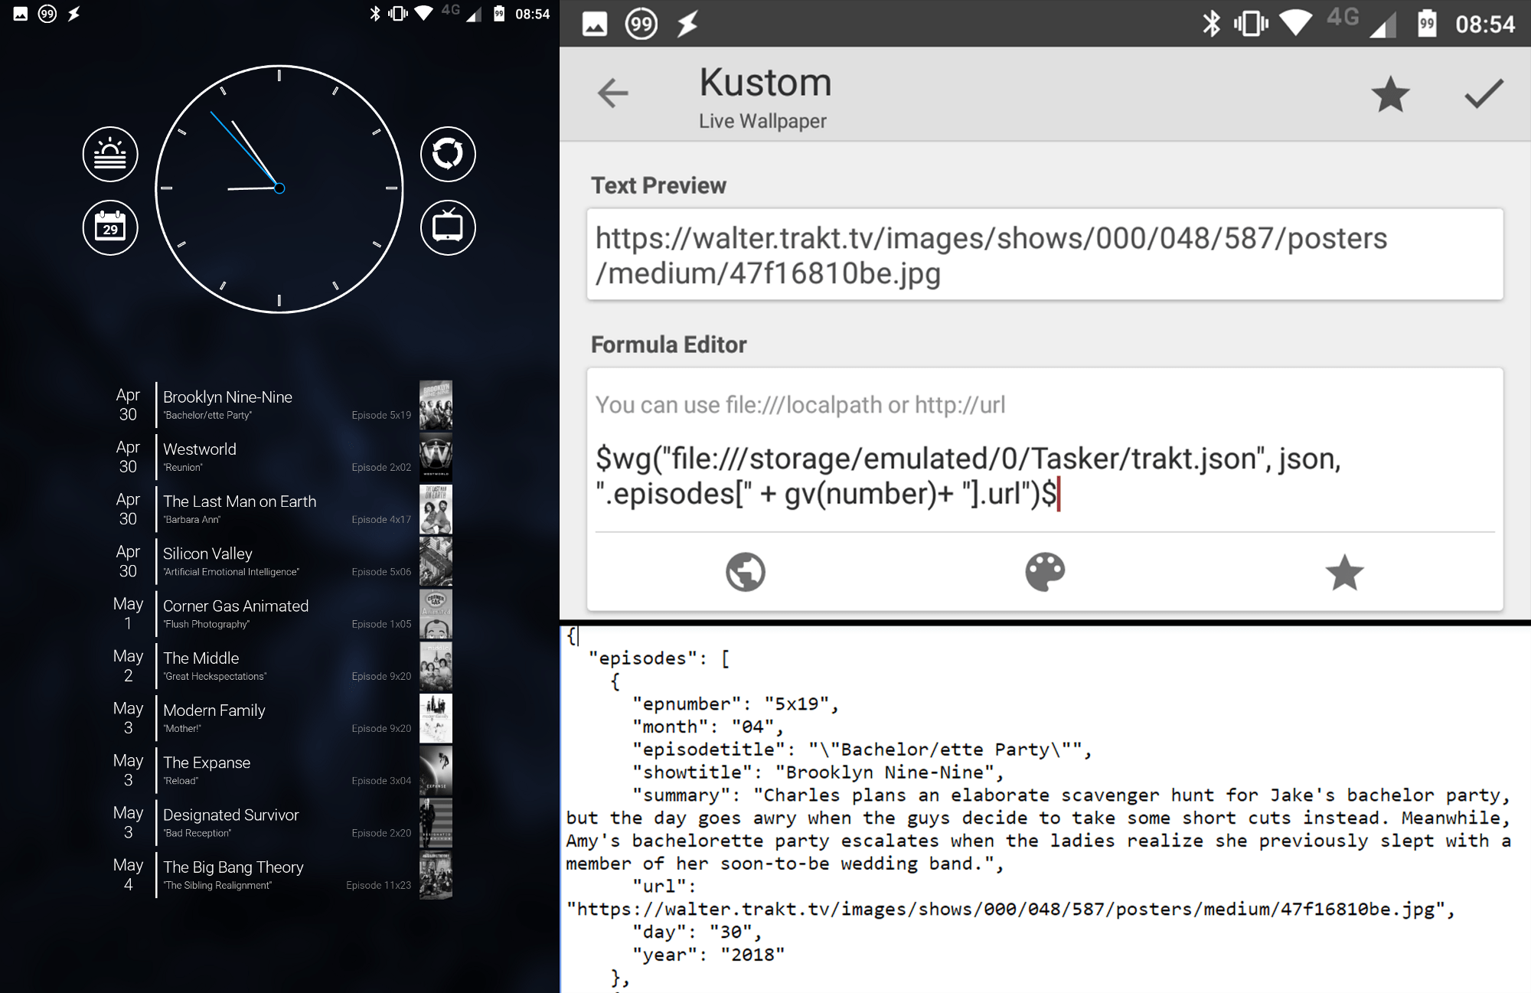Select the Designated Survivor episode entry
The height and width of the screenshot is (993, 1531).
253,822
